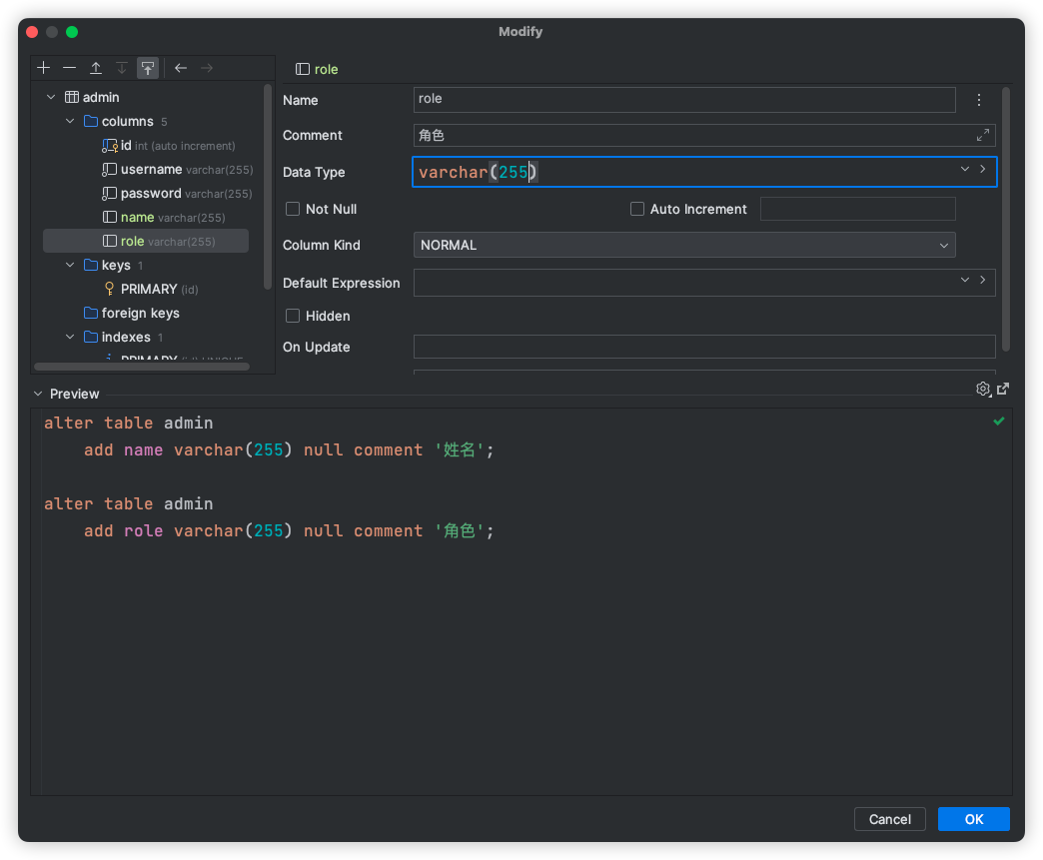Open the preview settings gear icon
Screen dimensions: 1043x860
pyautogui.click(x=982, y=389)
